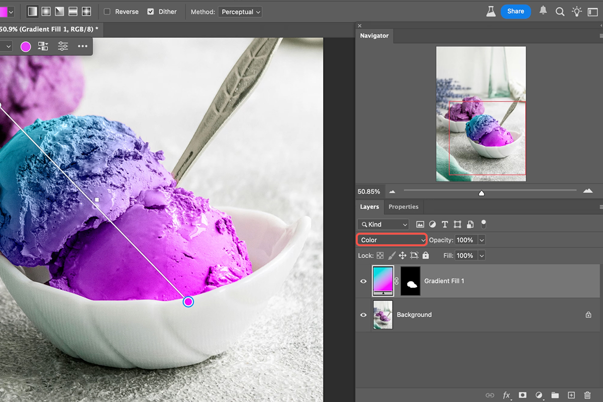This screenshot has width=603, height=402.
Task: Switch to the Layers tab
Action: (369, 207)
